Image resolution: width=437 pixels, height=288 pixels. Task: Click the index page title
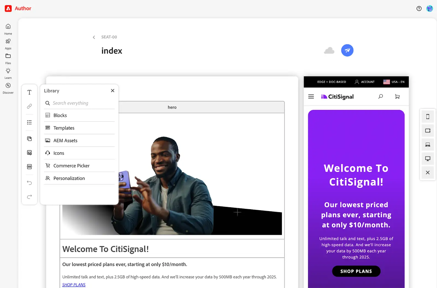pos(112,51)
